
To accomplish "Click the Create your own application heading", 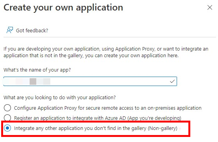I will (x=63, y=8).
